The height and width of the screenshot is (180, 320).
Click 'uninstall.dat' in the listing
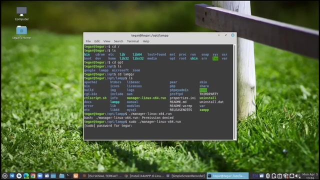[211, 102]
